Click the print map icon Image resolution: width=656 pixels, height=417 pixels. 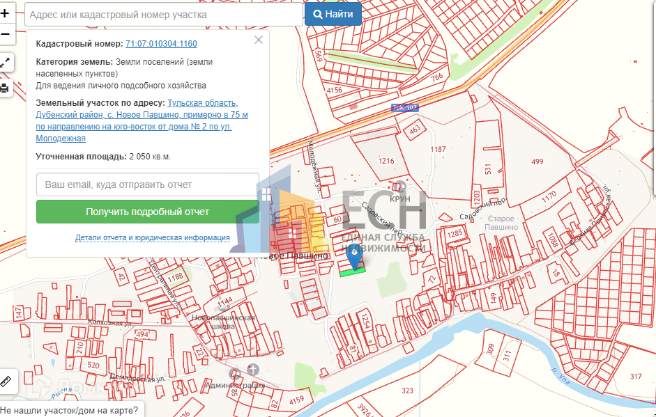click(5, 88)
